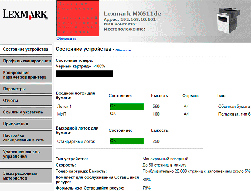Click the capacity value 100 for МУП
This screenshot has height=191, width=251.
point(156,114)
